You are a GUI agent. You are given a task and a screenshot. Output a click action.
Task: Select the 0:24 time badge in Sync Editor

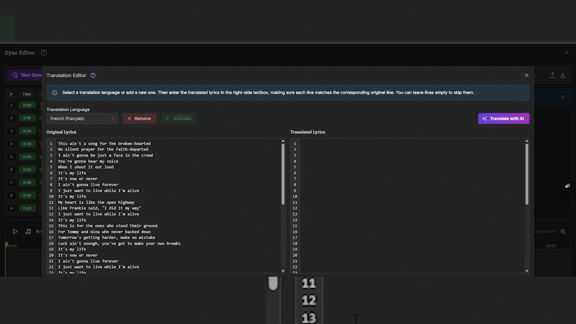pos(27,131)
